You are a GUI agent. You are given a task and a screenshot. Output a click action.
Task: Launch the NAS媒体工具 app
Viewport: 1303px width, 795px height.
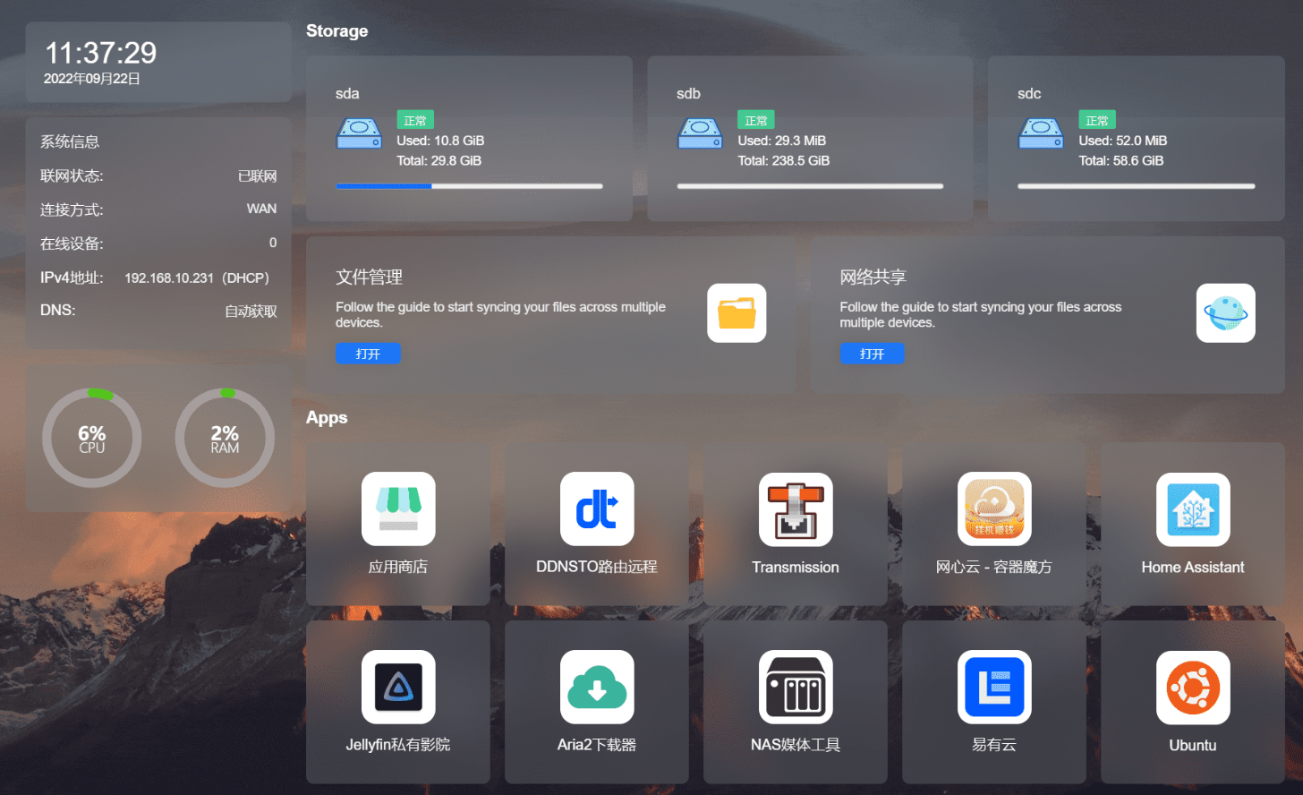796,687
